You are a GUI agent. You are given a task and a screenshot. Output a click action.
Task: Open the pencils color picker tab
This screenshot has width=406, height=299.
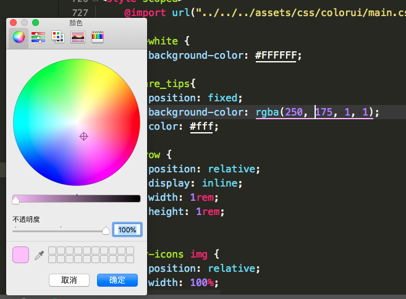(x=97, y=37)
